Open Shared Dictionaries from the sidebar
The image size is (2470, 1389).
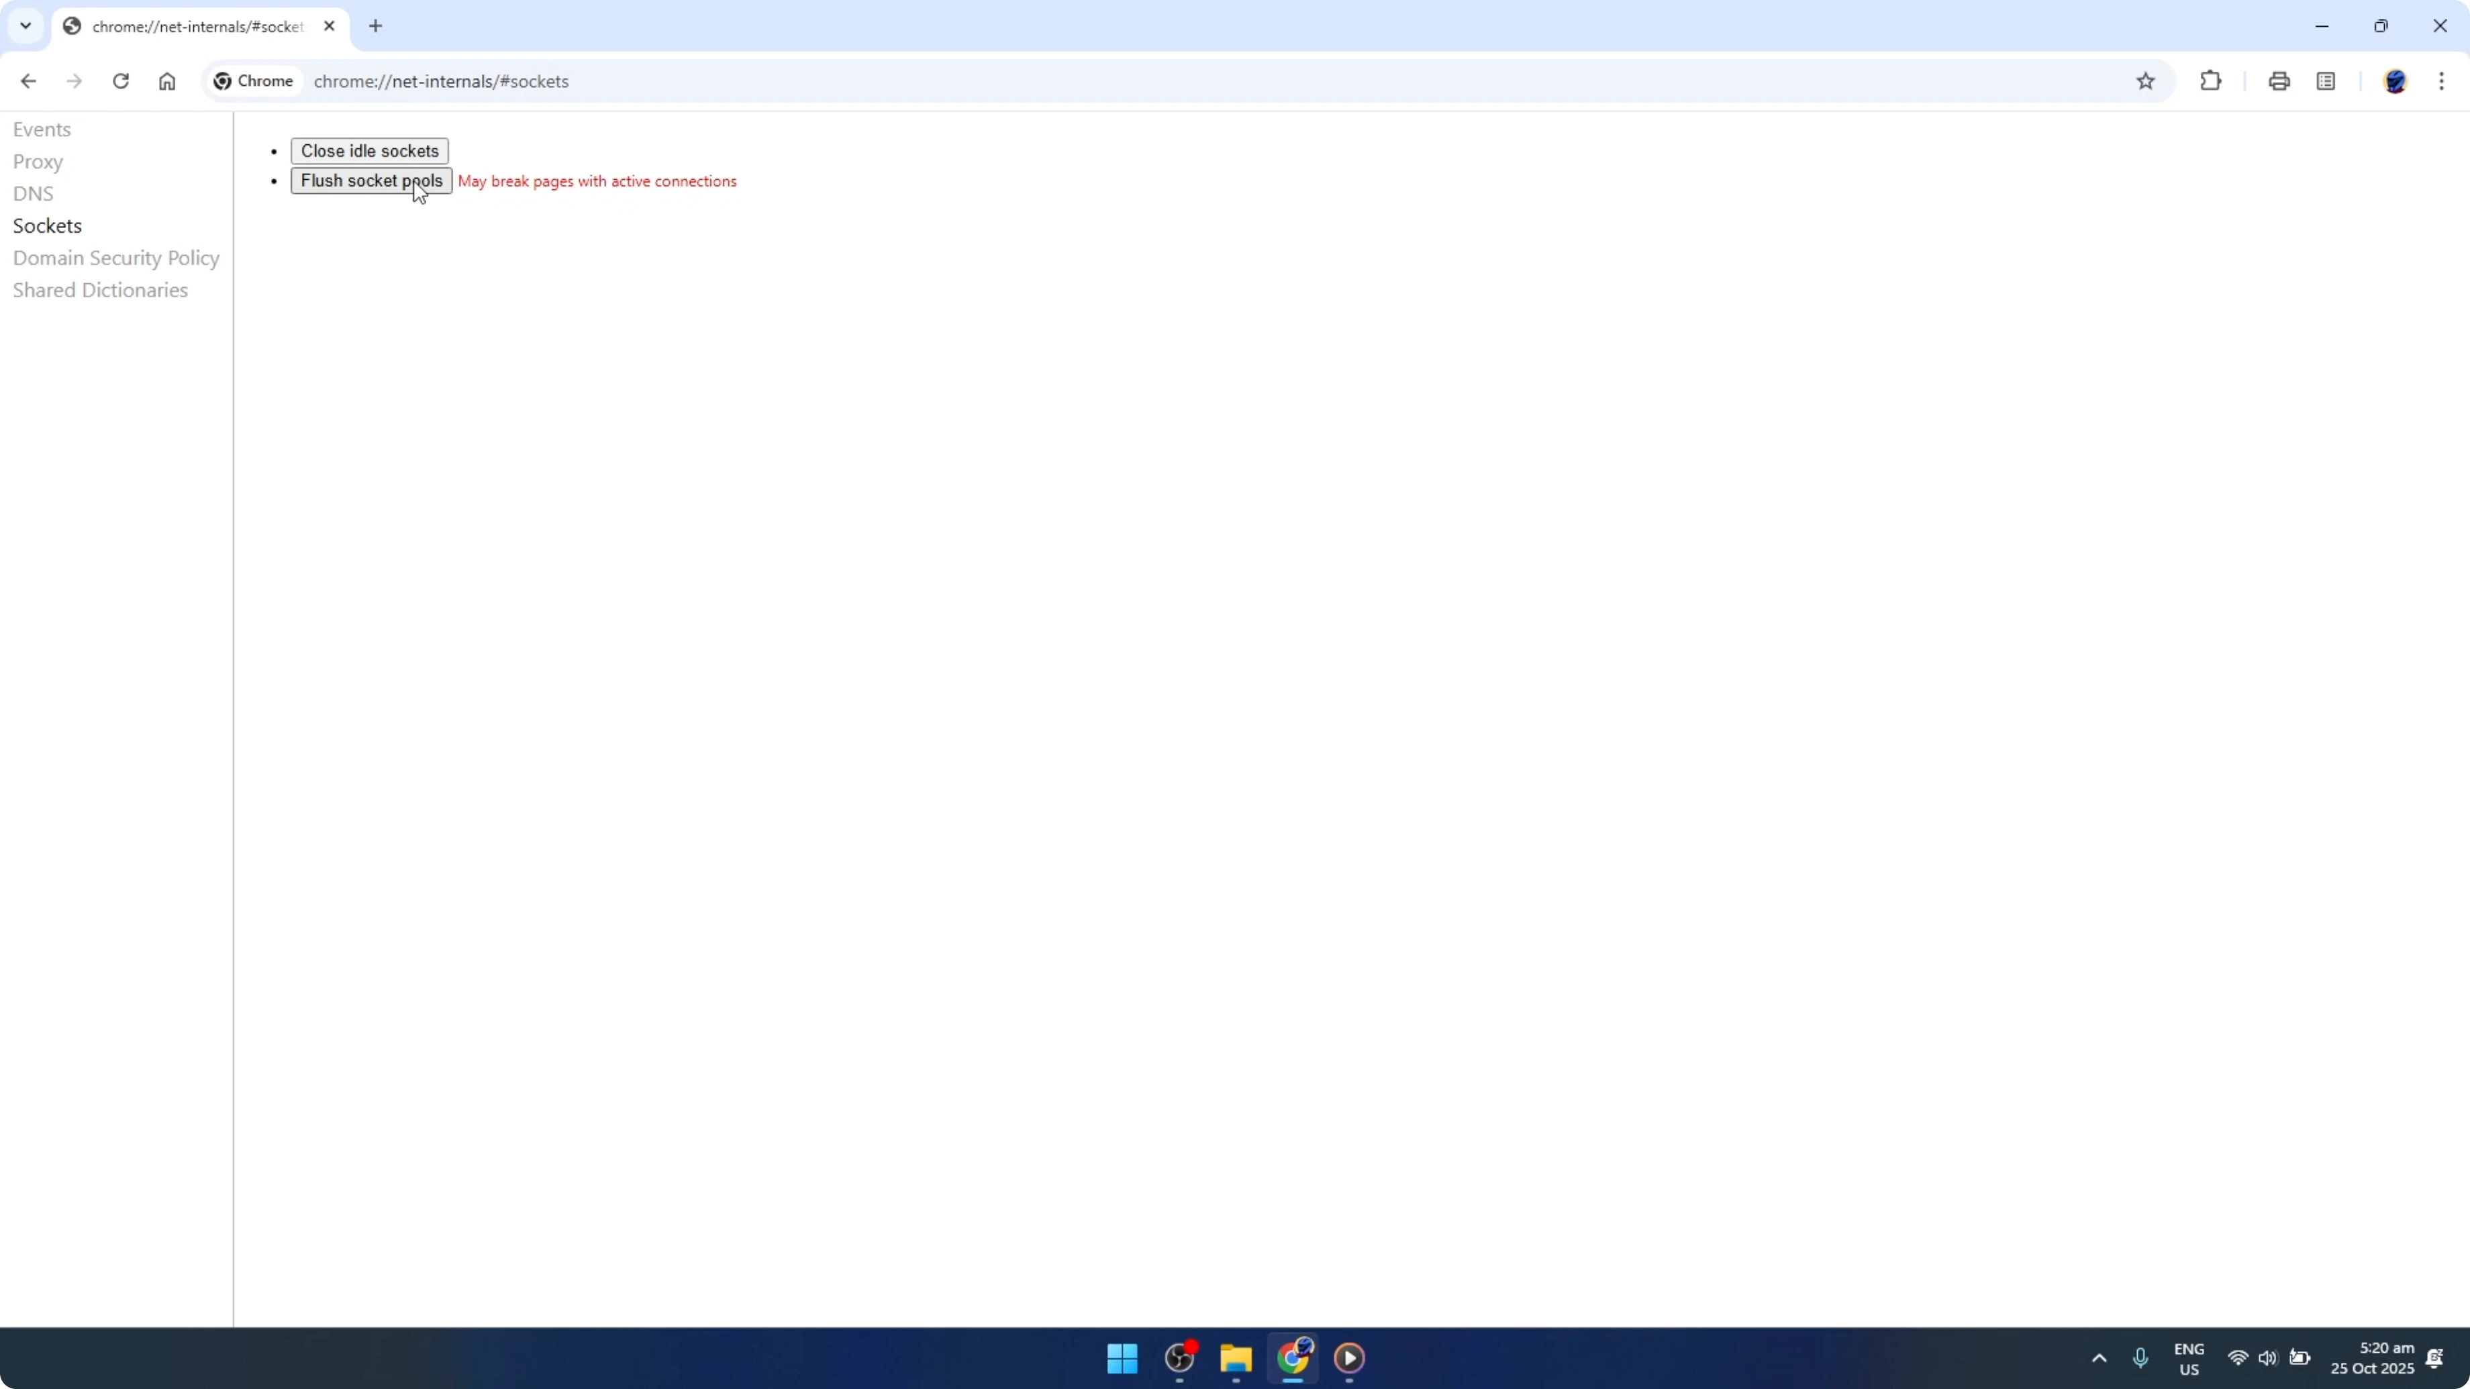101,289
